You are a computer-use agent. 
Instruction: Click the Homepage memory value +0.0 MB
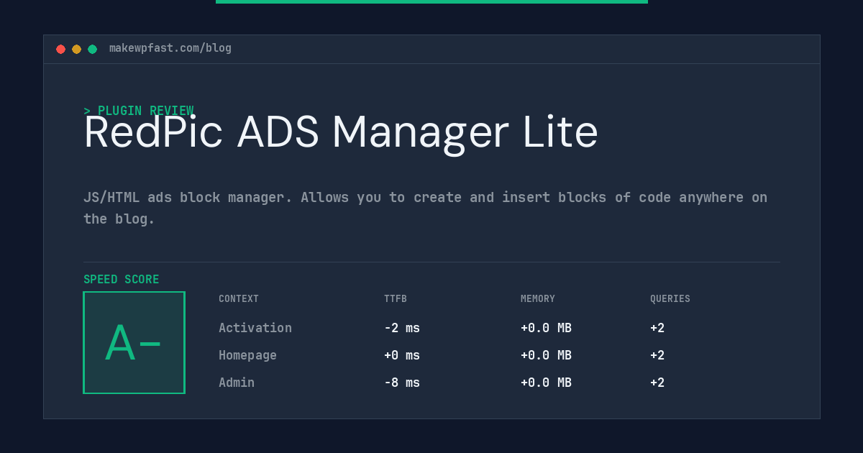point(546,355)
